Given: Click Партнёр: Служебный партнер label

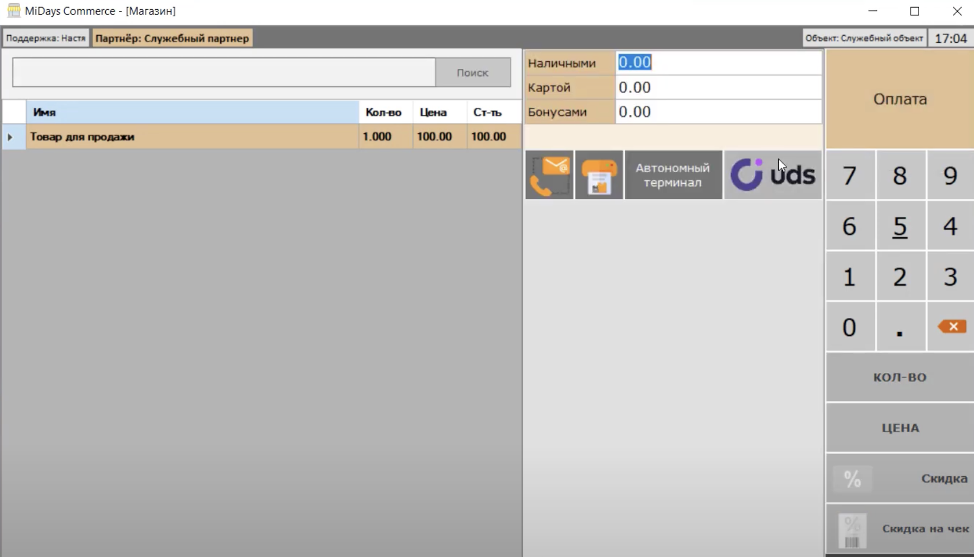Looking at the screenshot, I should point(172,38).
